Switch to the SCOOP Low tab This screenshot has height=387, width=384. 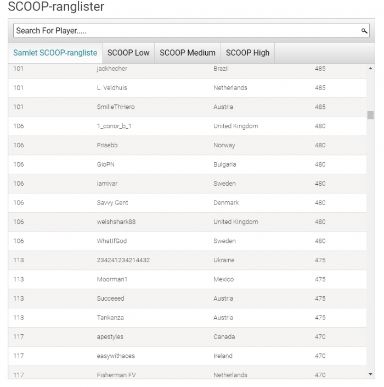128,53
